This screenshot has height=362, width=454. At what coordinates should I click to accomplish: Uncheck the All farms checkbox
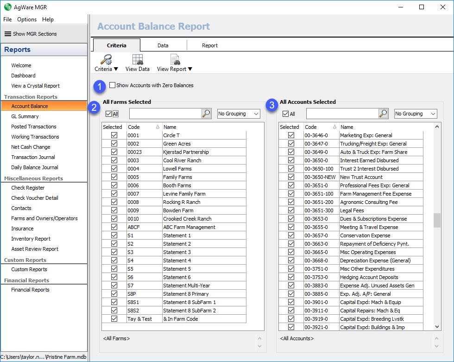tap(108, 114)
